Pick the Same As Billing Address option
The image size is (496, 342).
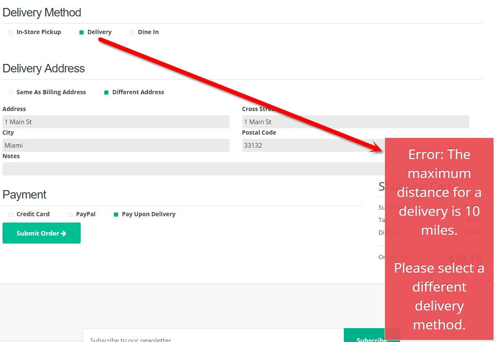(x=11, y=93)
